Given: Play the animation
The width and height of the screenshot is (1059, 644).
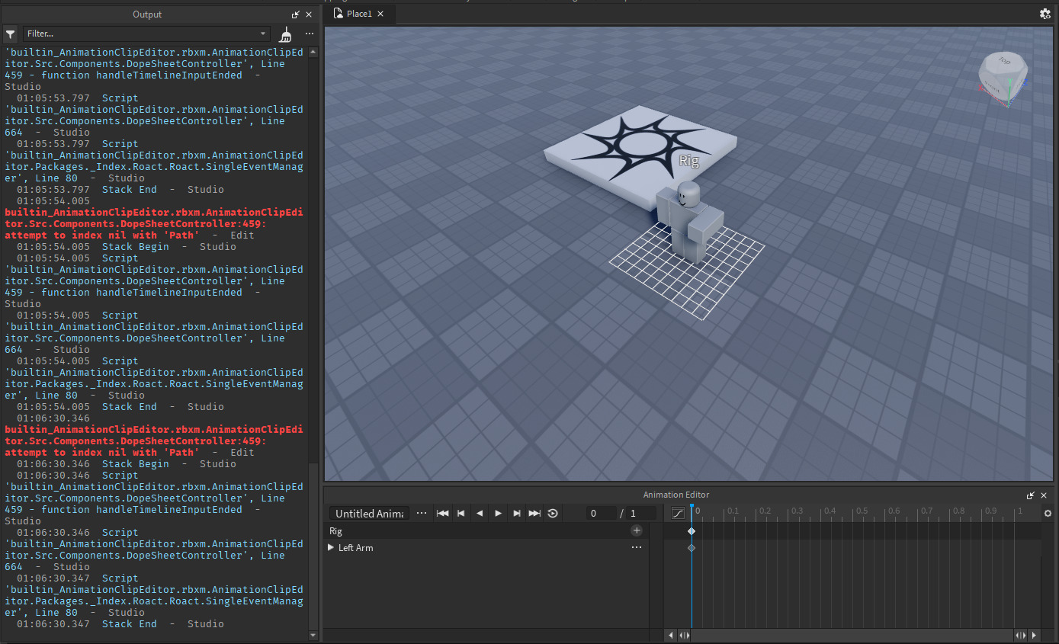Looking at the screenshot, I should 497,513.
